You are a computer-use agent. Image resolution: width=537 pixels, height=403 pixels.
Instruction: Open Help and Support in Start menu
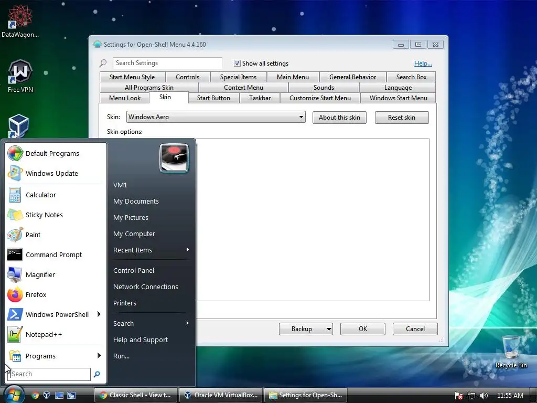click(151, 340)
